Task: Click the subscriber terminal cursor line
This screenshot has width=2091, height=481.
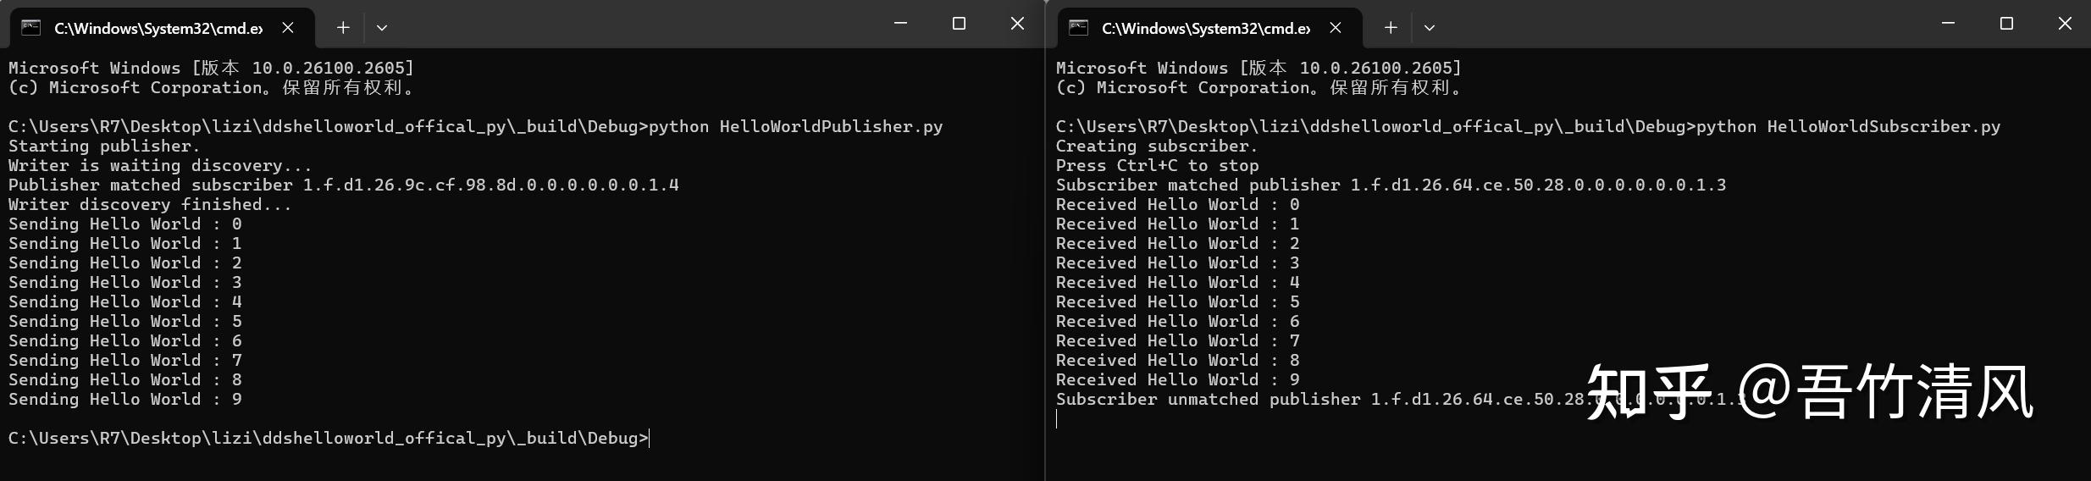Action: (x=1057, y=419)
